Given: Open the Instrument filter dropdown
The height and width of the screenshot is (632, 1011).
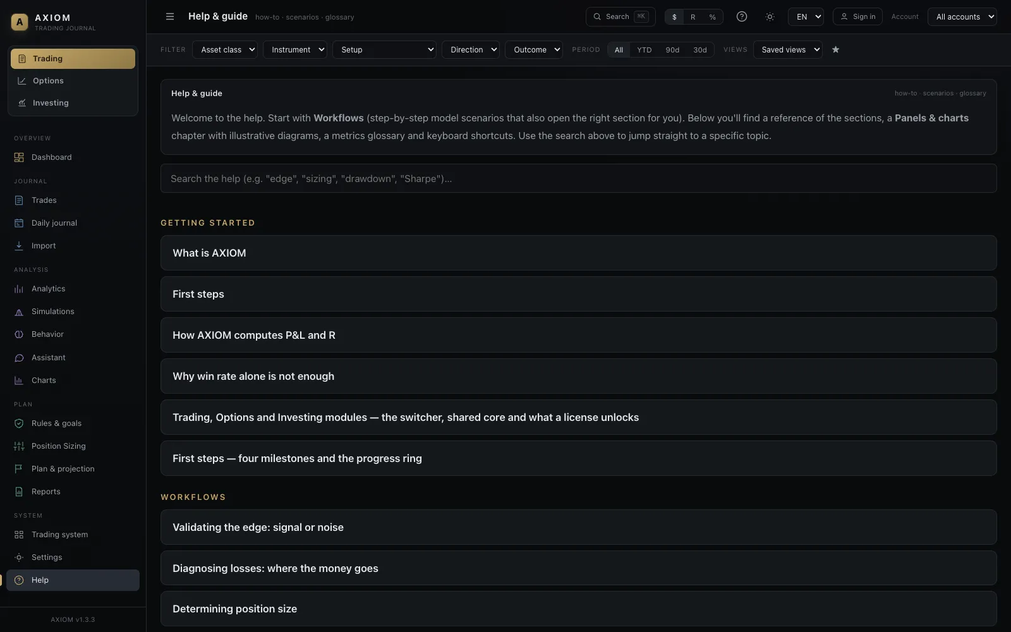Looking at the screenshot, I should tap(295, 49).
